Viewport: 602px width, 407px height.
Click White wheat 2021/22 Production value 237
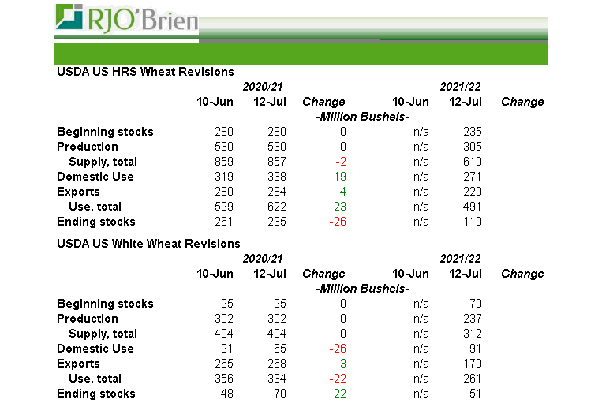pos(472,319)
